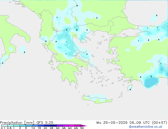
Task: Click the 35–40 mm legend color swatch
Action: pyautogui.click(x=65, y=126)
